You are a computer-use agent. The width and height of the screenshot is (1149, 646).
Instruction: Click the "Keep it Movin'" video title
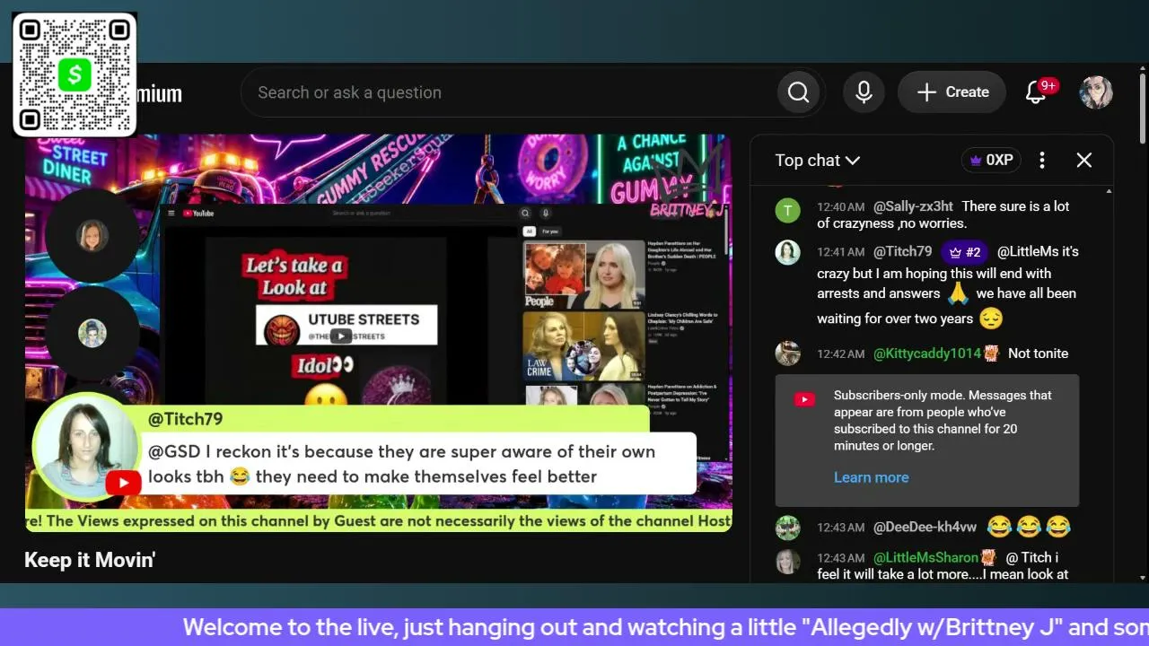coord(90,560)
